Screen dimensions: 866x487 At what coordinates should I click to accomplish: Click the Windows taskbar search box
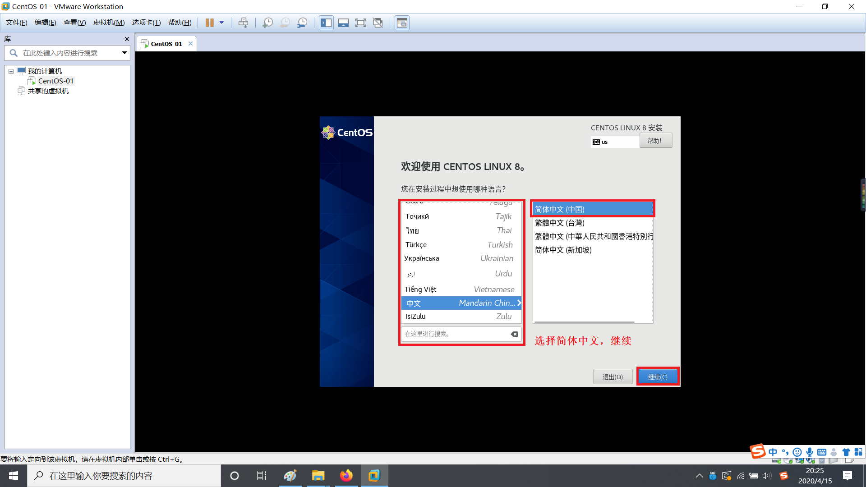click(x=124, y=476)
